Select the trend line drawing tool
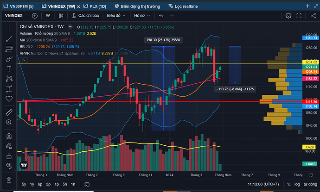Image resolution: width=320 pixels, height=192 pixels. point(8,38)
